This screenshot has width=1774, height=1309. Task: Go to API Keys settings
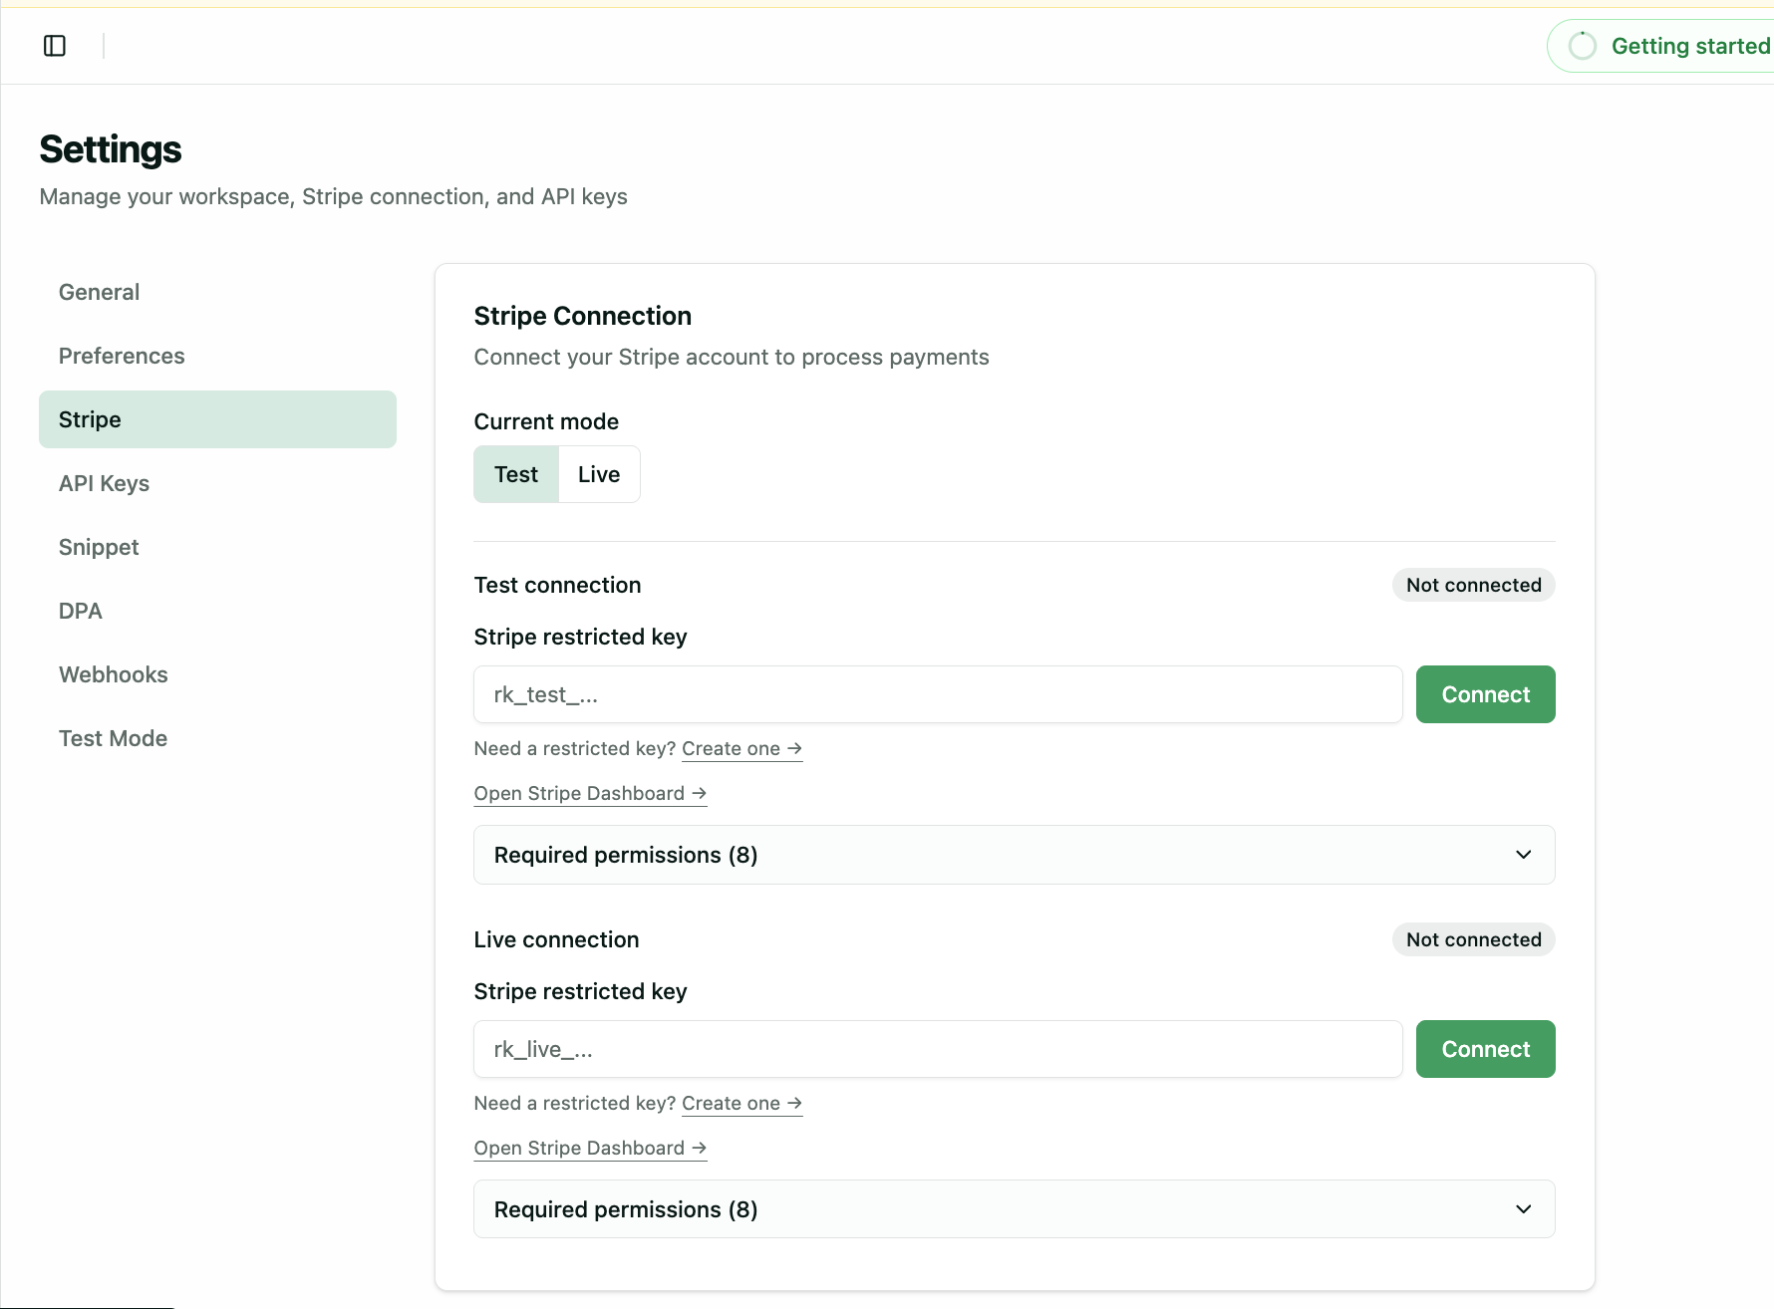point(217,483)
